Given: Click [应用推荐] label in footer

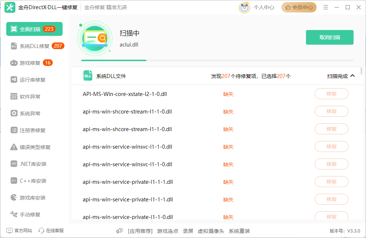Looking at the screenshot, I should (140, 231).
